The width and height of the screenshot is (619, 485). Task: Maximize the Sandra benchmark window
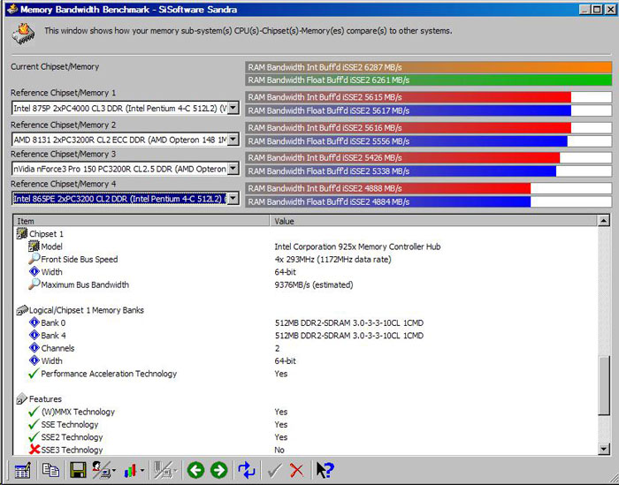point(597,9)
